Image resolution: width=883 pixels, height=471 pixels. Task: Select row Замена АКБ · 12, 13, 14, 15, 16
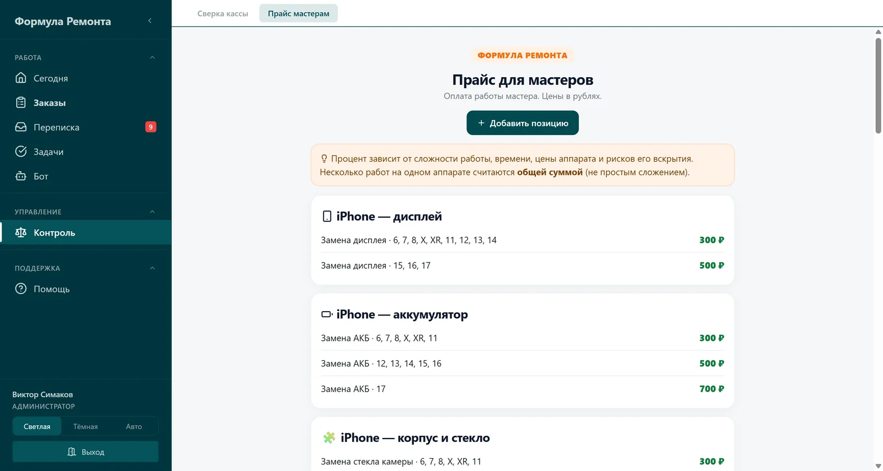tap(523, 363)
